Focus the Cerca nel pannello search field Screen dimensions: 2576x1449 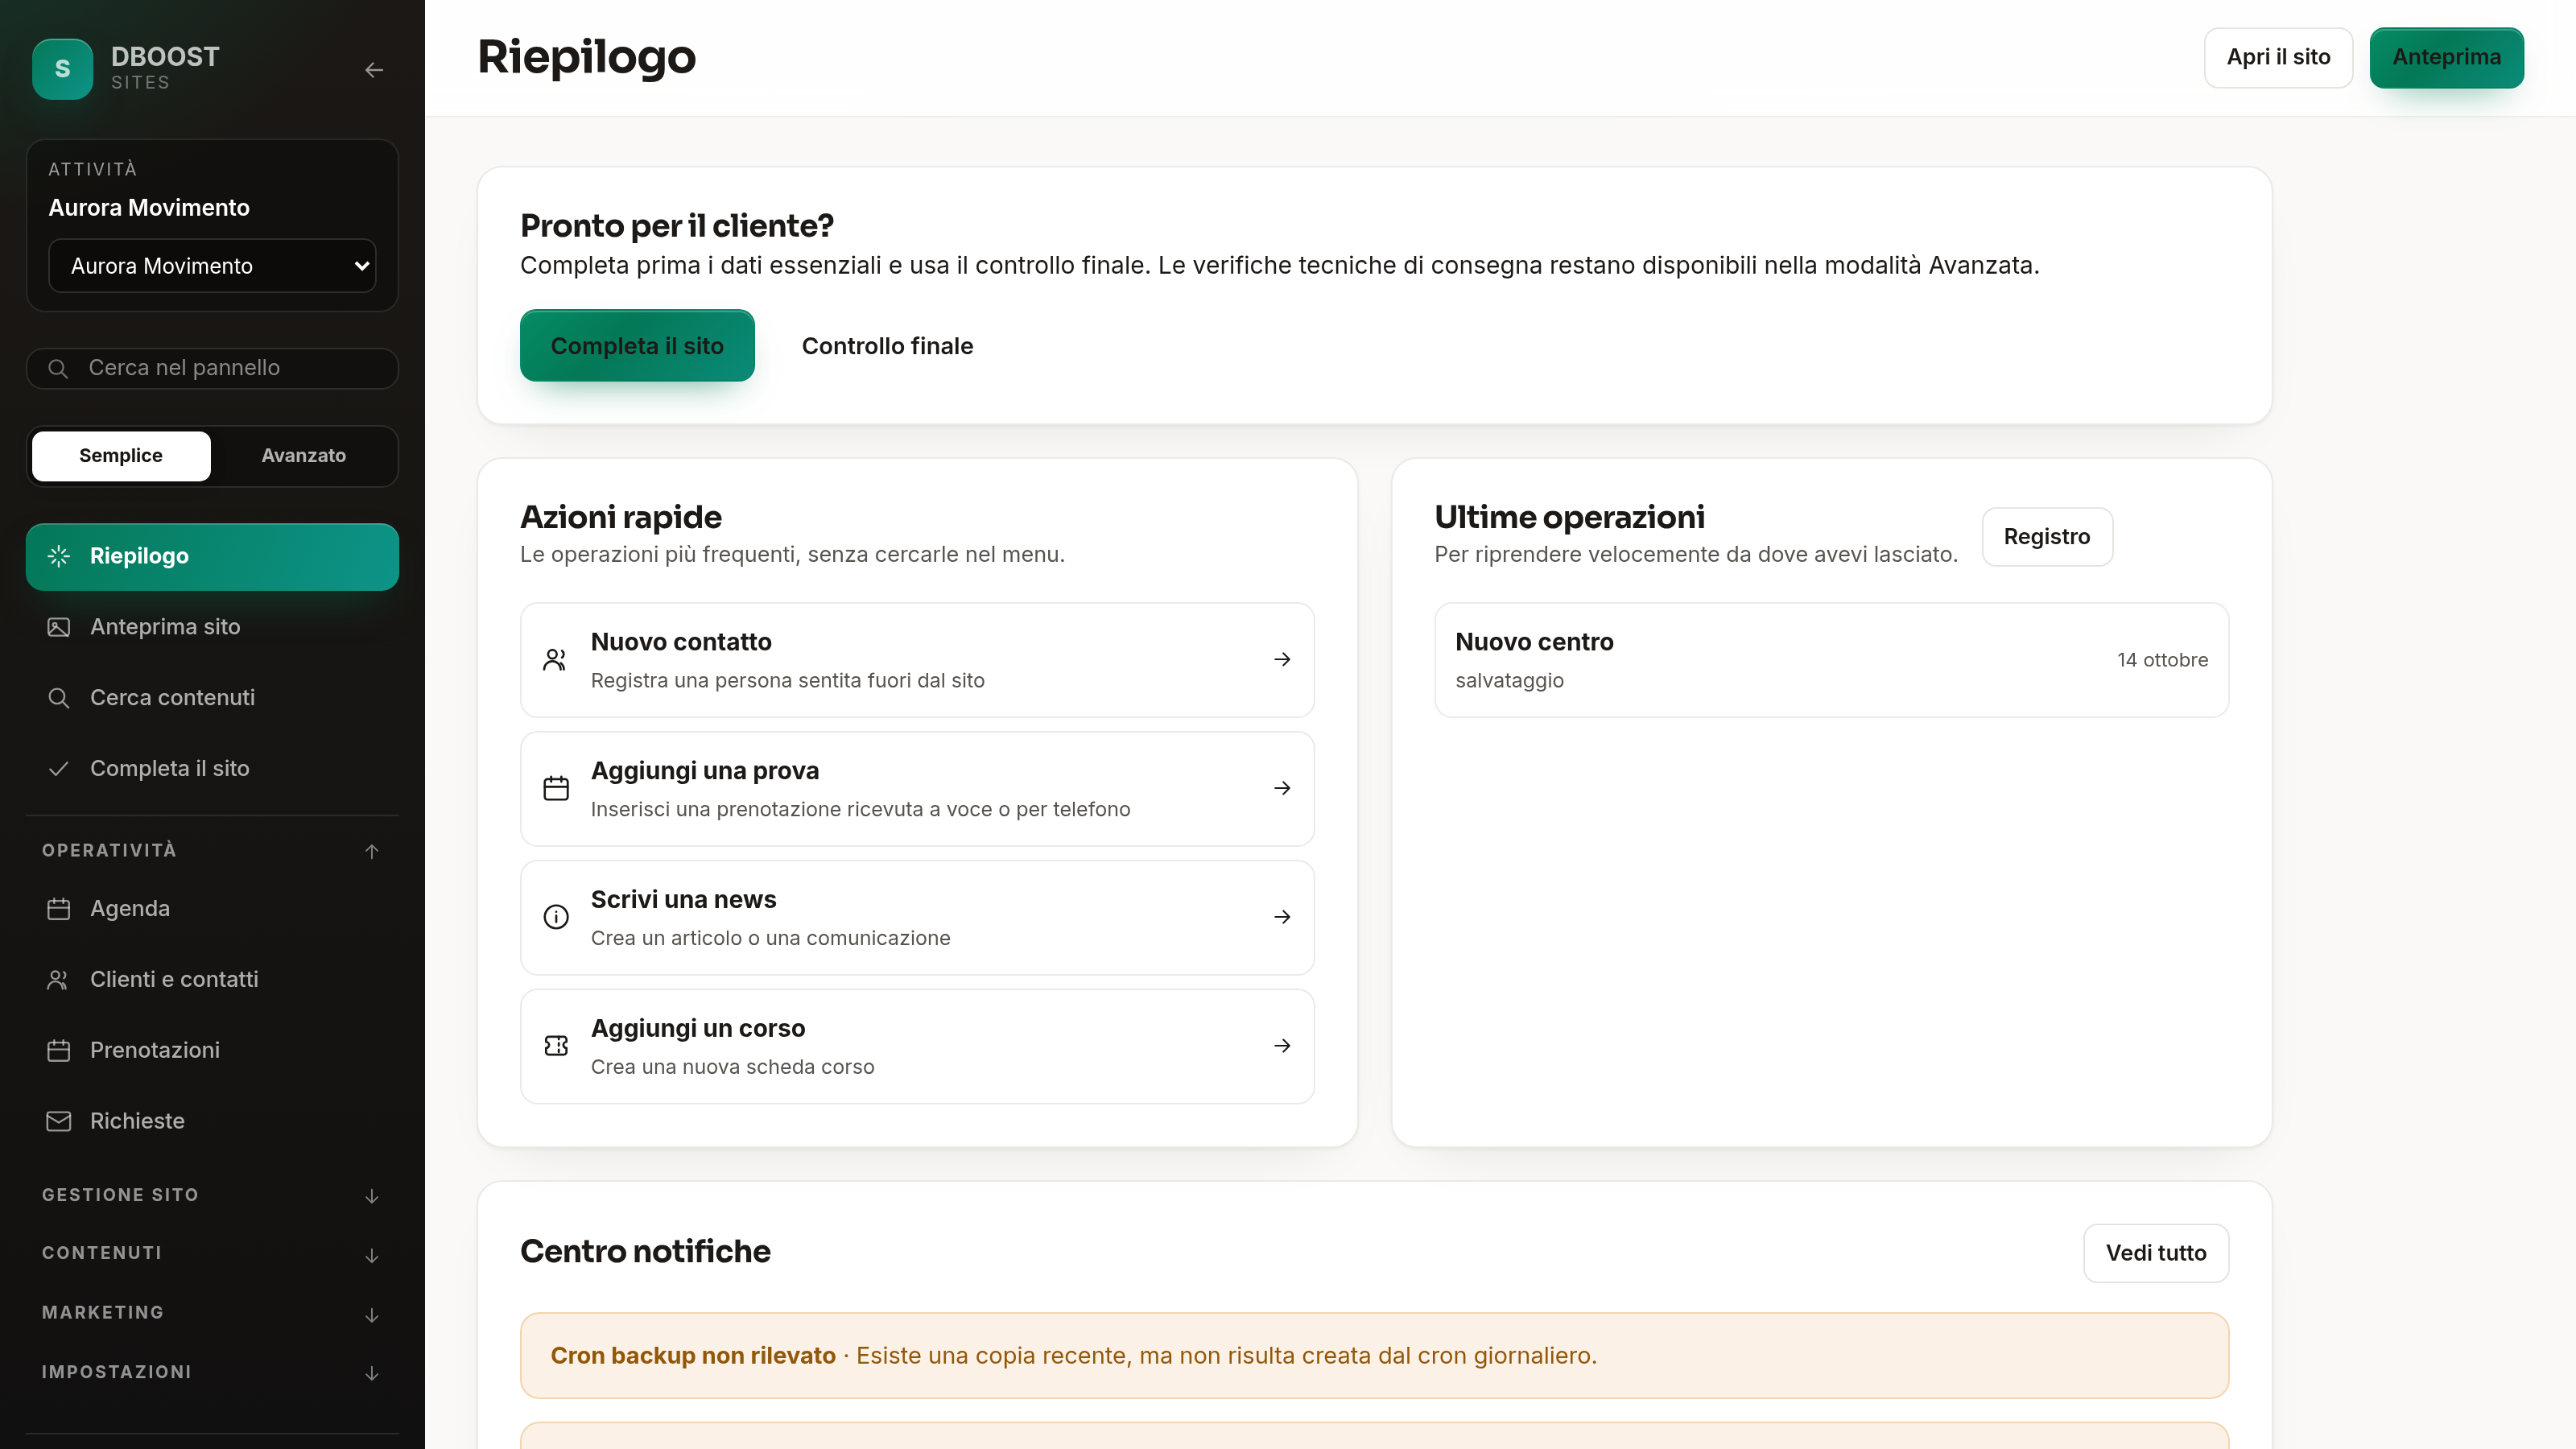tap(212, 368)
